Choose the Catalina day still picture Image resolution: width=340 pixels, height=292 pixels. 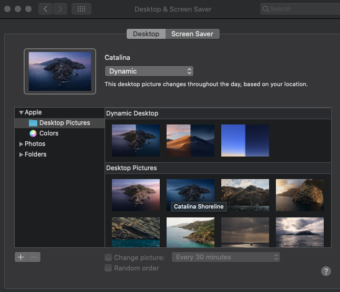136,195
